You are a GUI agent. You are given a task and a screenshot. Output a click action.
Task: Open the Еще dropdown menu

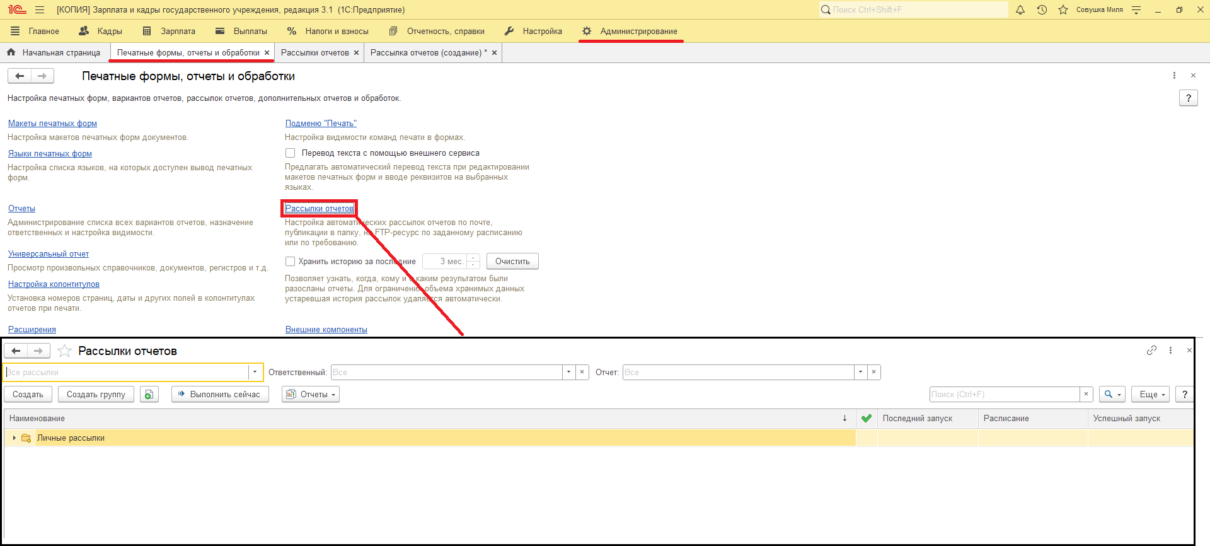click(1150, 394)
